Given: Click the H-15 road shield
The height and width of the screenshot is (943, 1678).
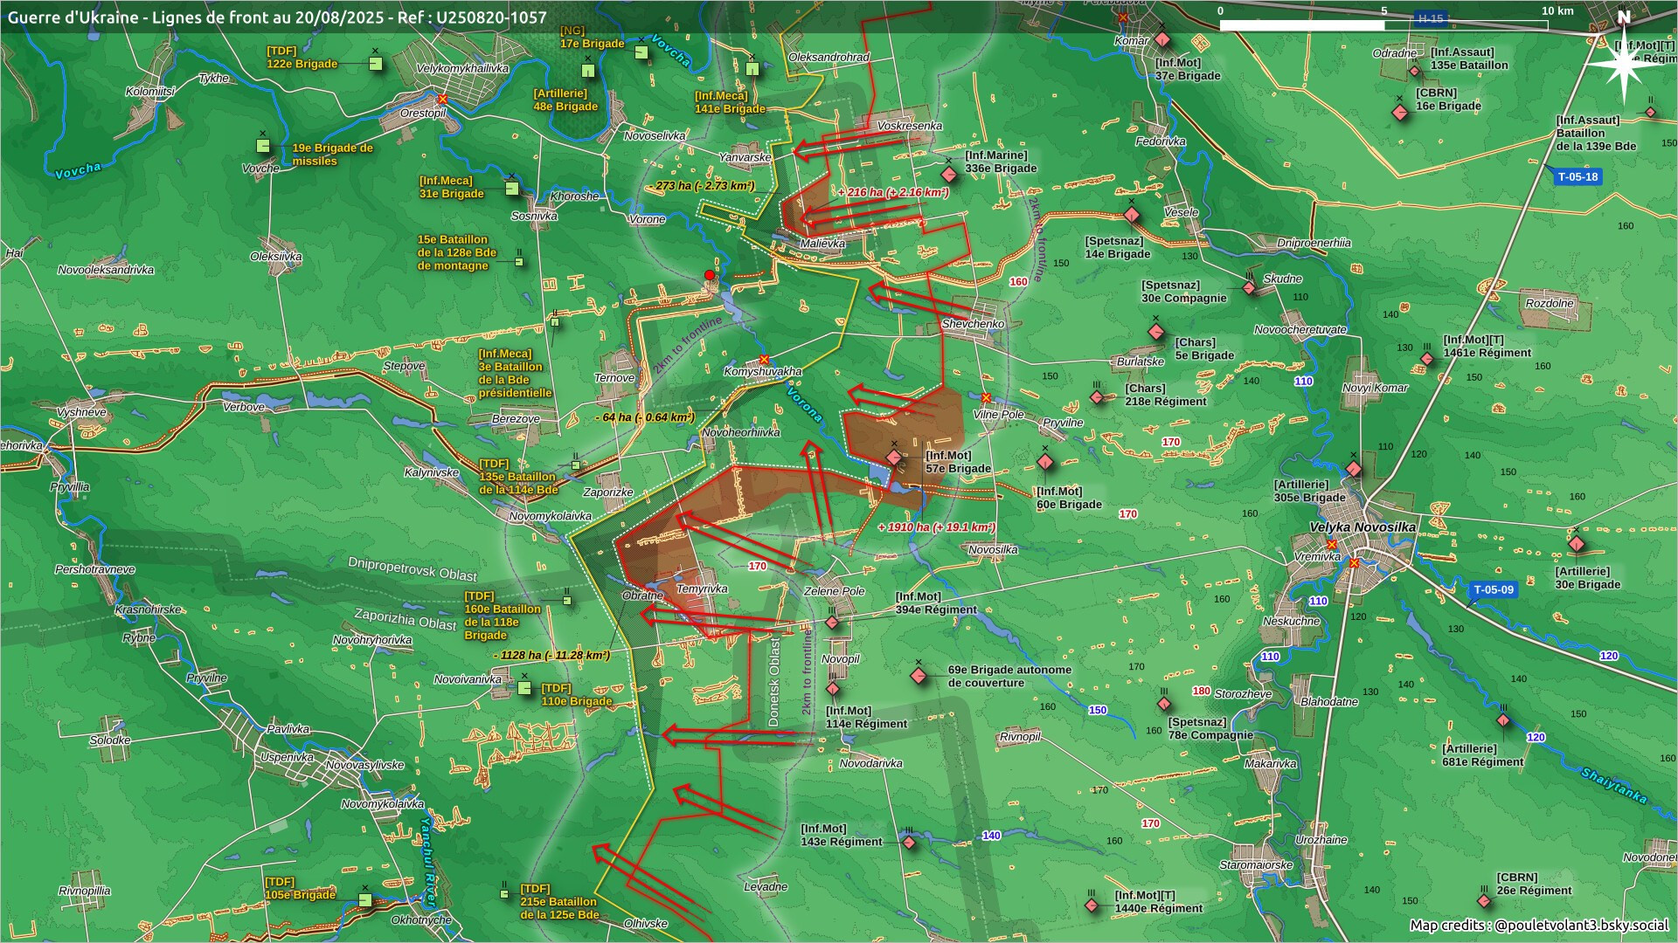Looking at the screenshot, I should pyautogui.click(x=1431, y=17).
